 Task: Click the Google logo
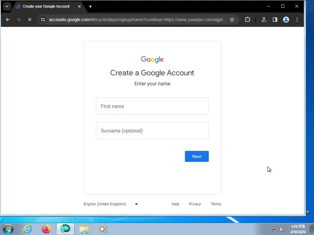(x=152, y=59)
